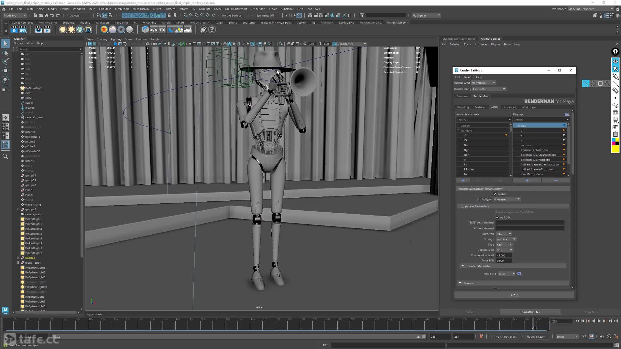Click the yellow color swatch on the right sidebar
This screenshot has height=349, width=621.
[x=615, y=149]
